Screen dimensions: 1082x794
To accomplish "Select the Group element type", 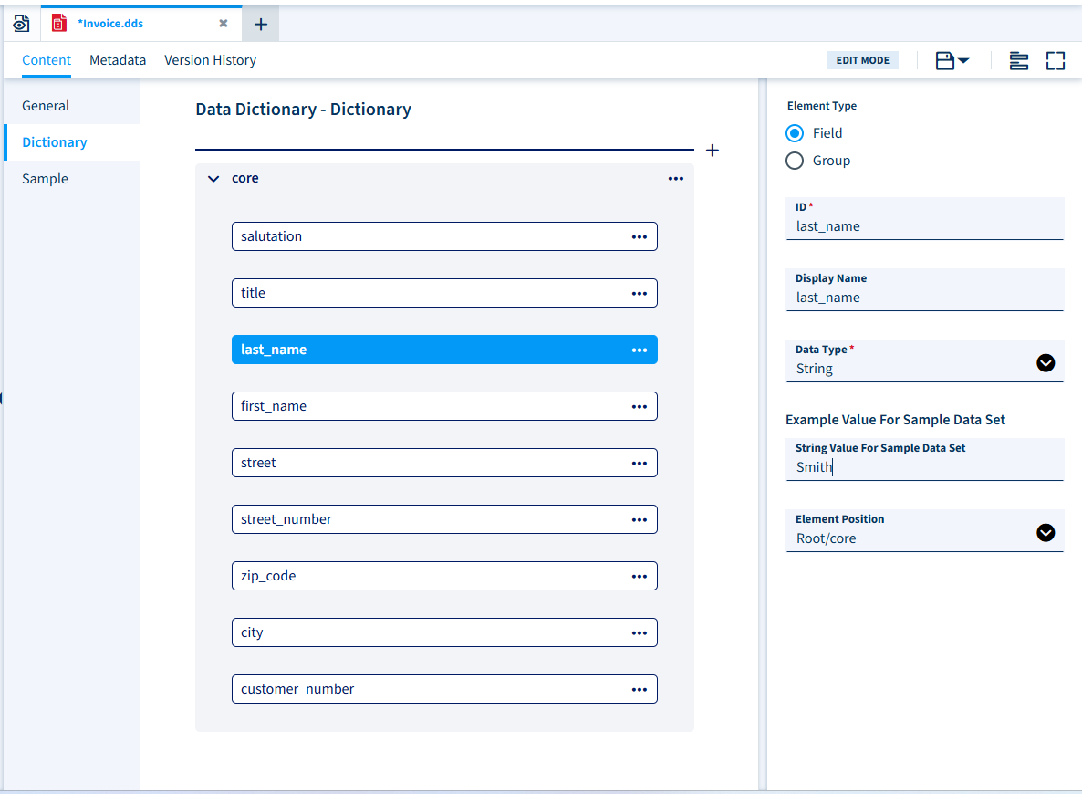I will (x=795, y=161).
